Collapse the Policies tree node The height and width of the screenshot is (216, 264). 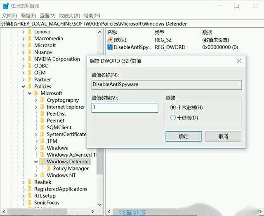[x=24, y=86]
